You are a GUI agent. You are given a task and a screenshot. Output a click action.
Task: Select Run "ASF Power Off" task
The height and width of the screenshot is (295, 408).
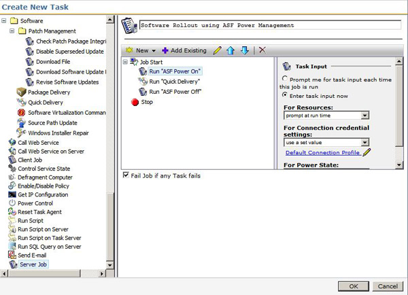click(x=175, y=92)
